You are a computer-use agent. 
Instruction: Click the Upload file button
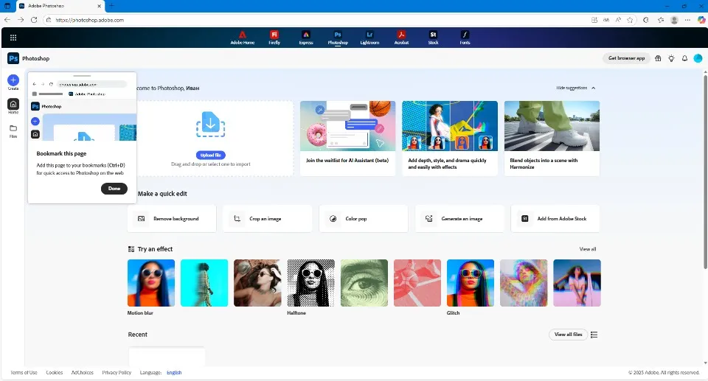coord(210,155)
